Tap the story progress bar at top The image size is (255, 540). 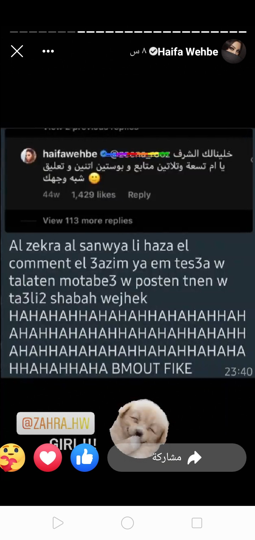[128, 32]
